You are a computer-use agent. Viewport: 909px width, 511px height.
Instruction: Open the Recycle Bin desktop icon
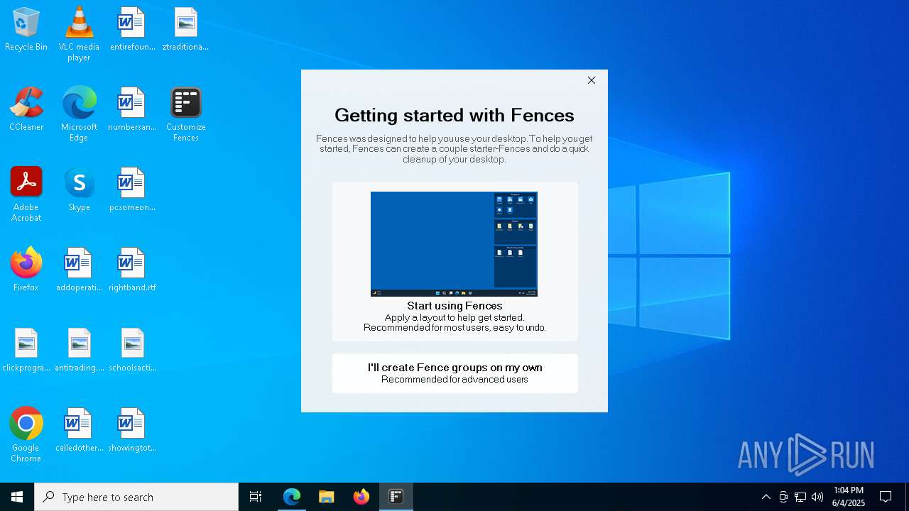[x=26, y=30]
